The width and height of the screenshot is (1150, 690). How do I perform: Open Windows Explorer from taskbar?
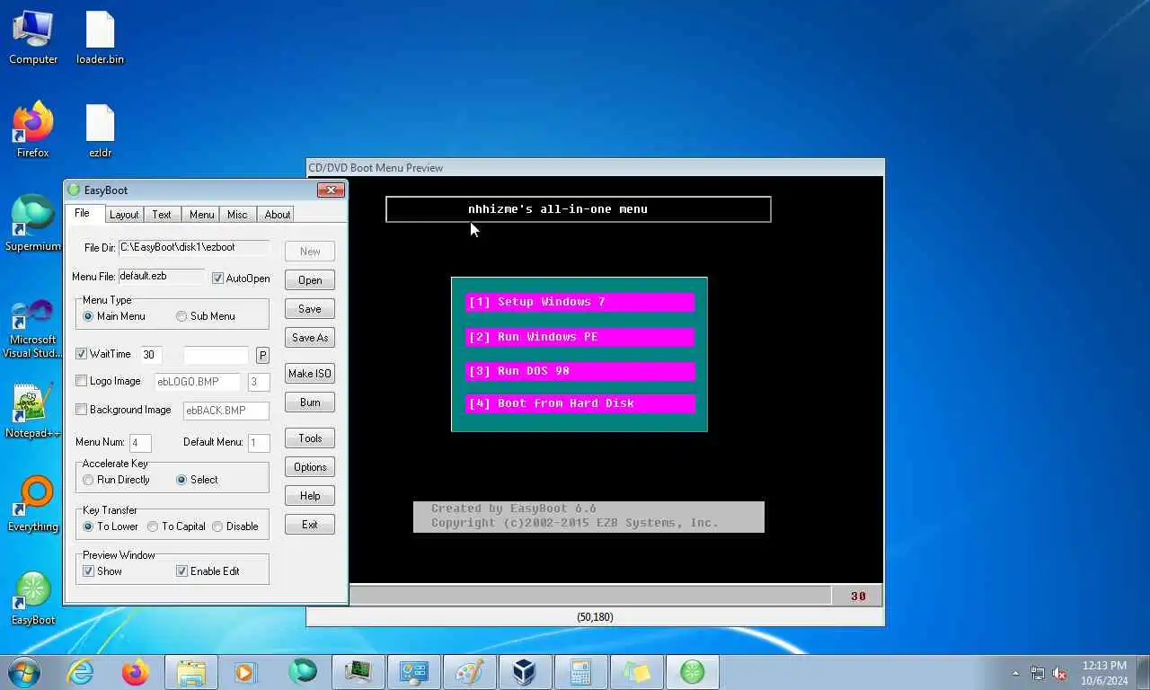[191, 672]
